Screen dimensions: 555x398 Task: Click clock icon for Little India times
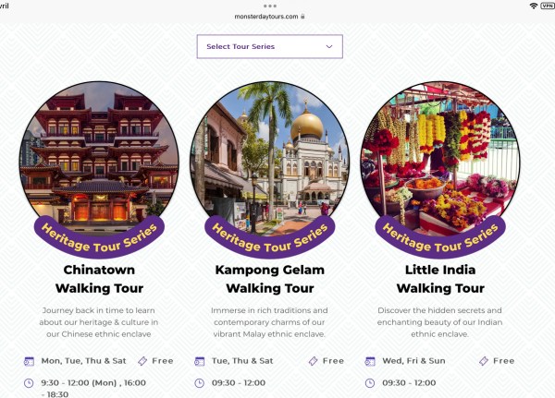370,382
